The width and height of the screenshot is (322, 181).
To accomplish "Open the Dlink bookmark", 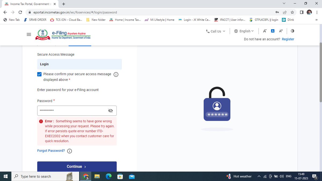I will (x=288, y=20).
